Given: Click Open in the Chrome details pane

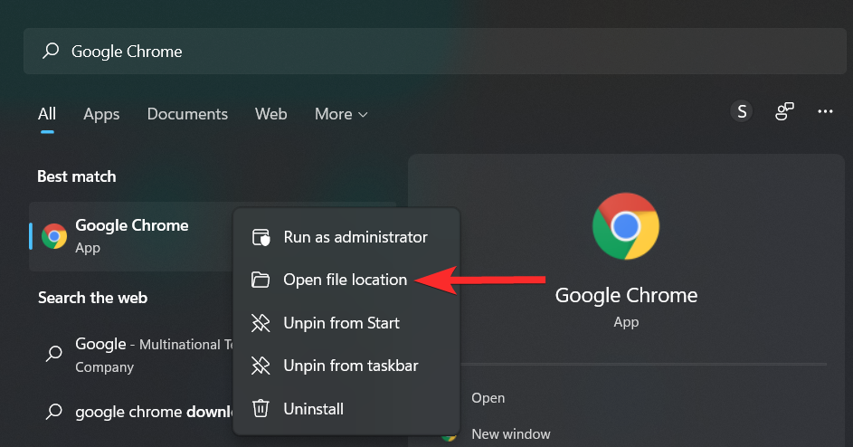Looking at the screenshot, I should pyautogui.click(x=488, y=398).
